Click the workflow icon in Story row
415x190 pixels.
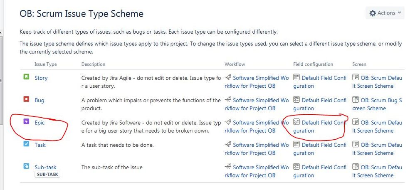[228, 78]
